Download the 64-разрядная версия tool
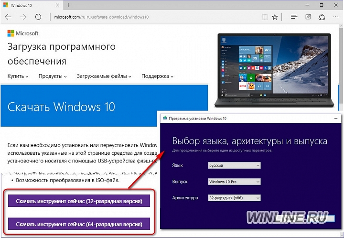 [79, 224]
